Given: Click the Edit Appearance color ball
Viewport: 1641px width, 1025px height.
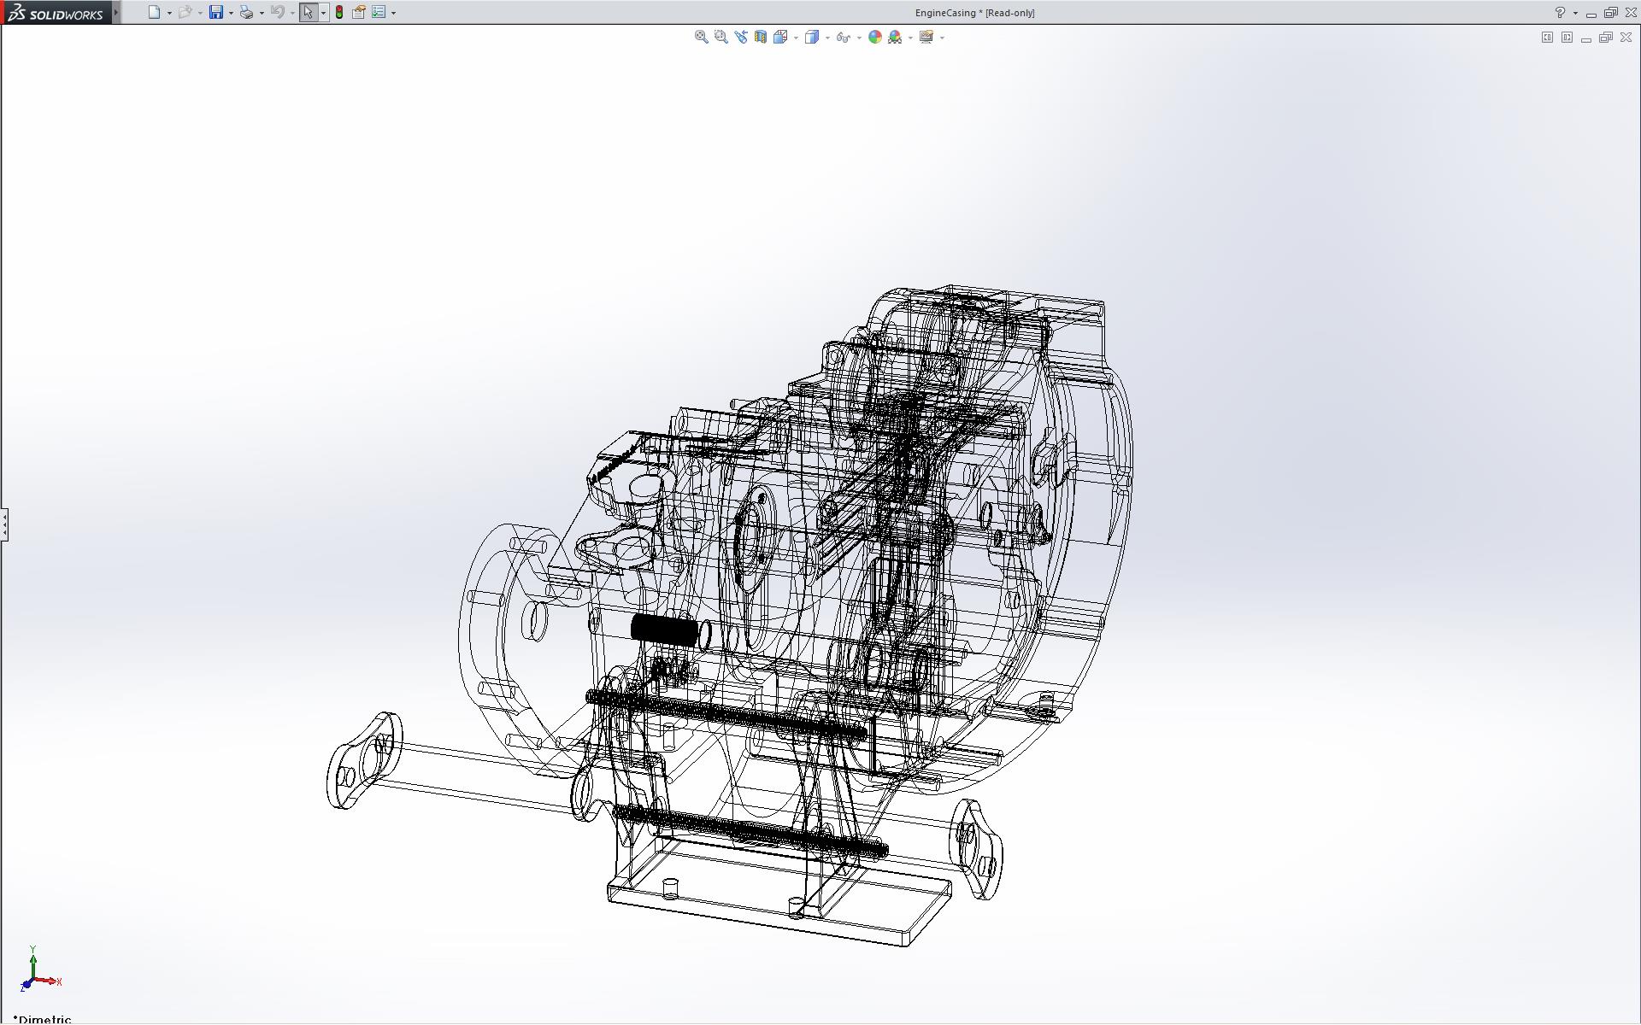Looking at the screenshot, I should pyautogui.click(x=874, y=37).
